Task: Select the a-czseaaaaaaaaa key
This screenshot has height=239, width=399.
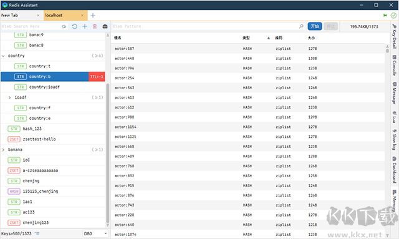Action: coord(52,171)
